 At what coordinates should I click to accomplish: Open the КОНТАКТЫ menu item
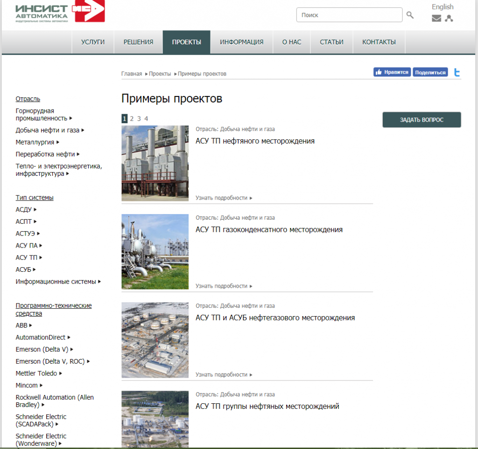[379, 42]
